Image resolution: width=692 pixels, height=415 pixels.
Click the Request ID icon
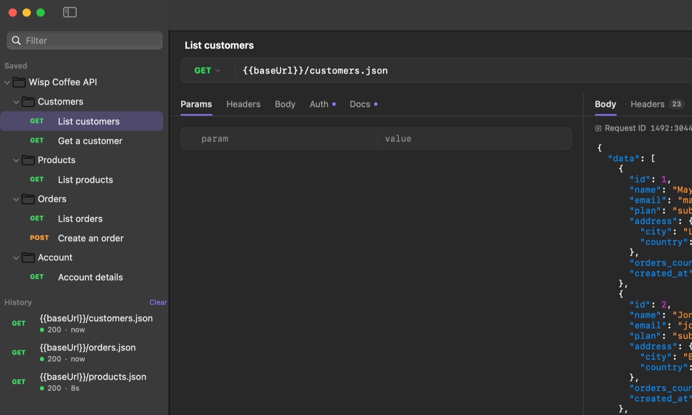(x=598, y=128)
